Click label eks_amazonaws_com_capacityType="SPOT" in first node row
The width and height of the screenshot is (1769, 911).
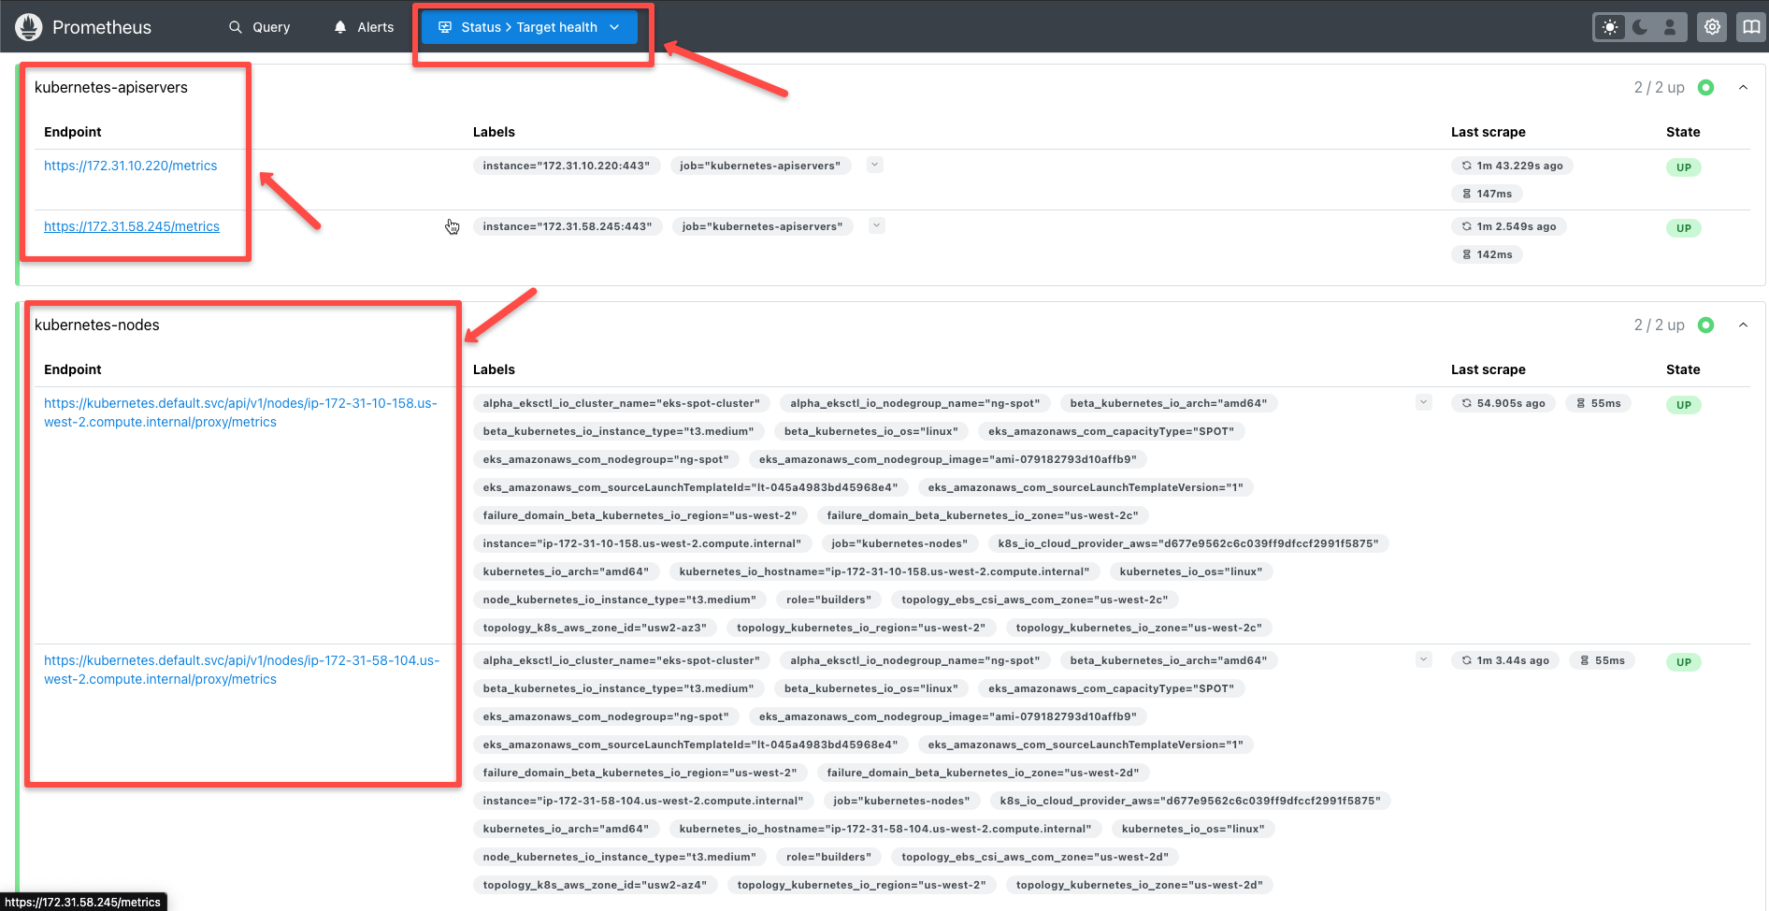click(1112, 431)
